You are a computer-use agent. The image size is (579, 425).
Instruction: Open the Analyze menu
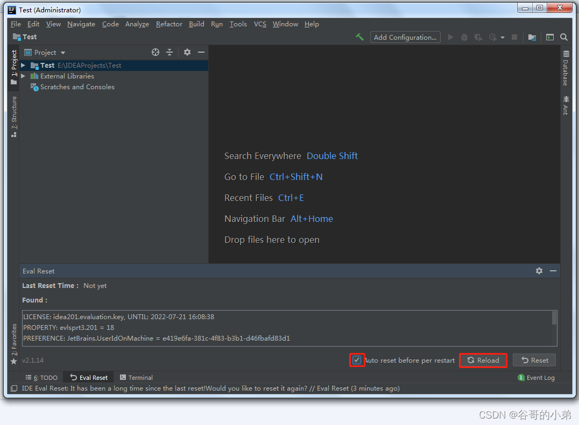tap(137, 24)
